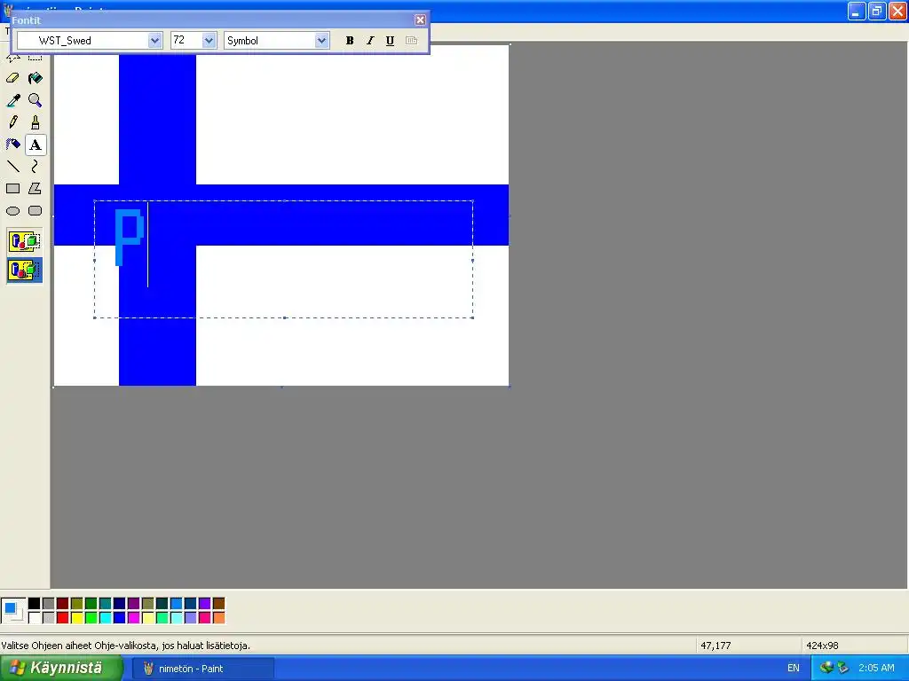
Task: Click the first system tray icon
Action: pyautogui.click(x=826, y=668)
